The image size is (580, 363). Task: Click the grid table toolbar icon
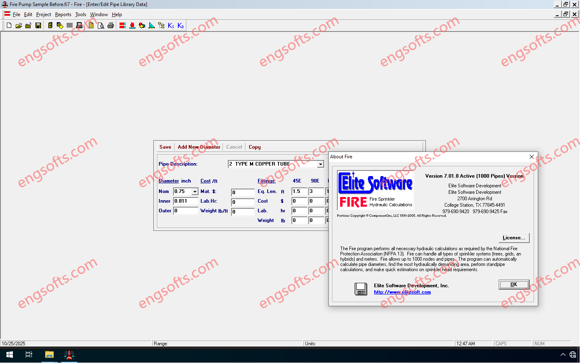[70, 25]
